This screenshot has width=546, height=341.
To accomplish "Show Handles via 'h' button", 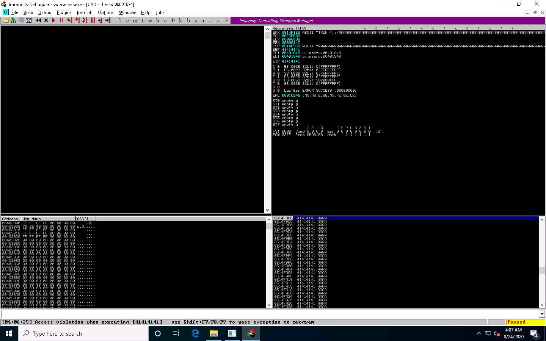I will [158, 20].
